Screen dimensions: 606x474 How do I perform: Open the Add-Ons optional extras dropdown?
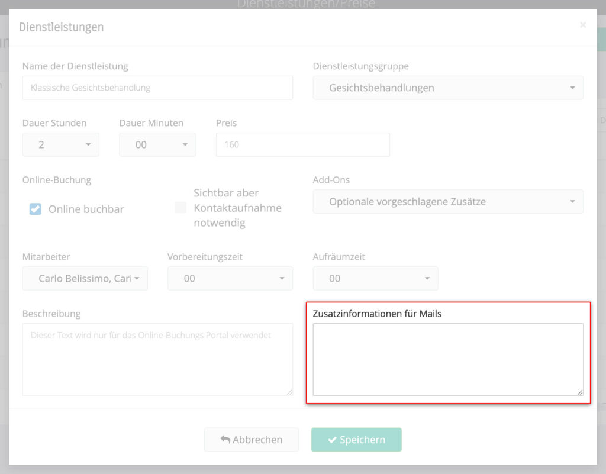[447, 202]
